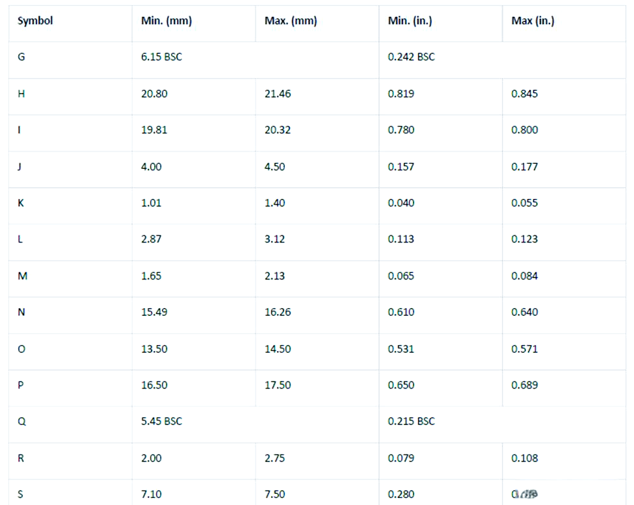Click the 0.055 value in row K
The height and width of the screenshot is (505, 634).
(524, 203)
